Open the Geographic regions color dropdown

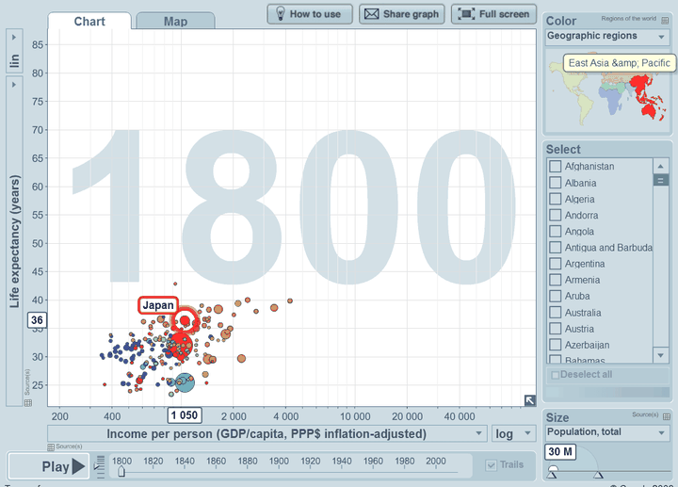(606, 37)
